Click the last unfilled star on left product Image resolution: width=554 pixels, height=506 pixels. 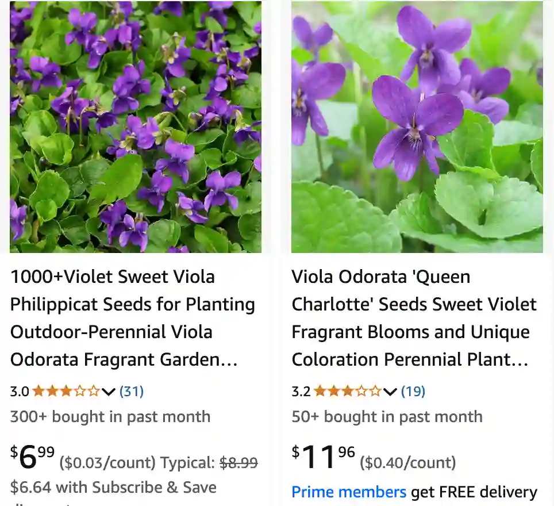click(94, 391)
